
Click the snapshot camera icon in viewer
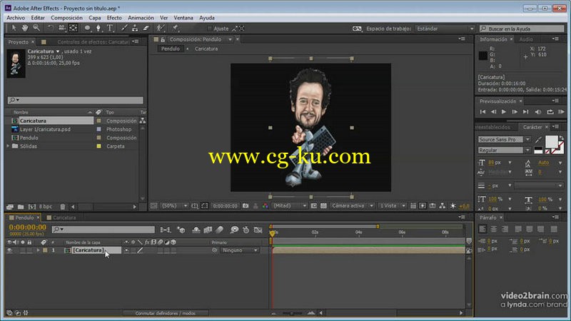(x=246, y=206)
